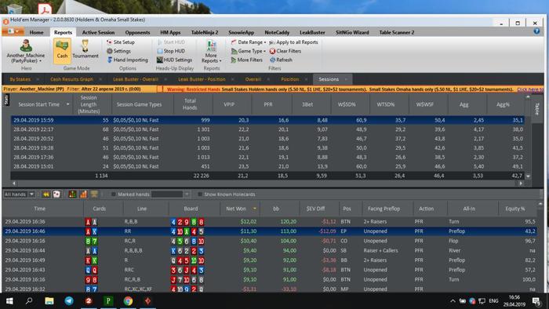
Task: Open Chrome from the taskbar
Action: [x=128, y=301]
